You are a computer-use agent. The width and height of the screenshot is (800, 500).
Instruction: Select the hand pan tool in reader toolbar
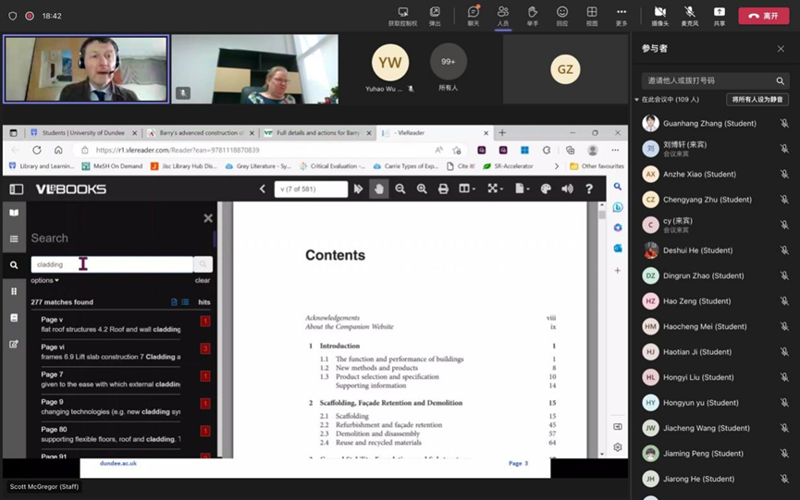coord(379,189)
